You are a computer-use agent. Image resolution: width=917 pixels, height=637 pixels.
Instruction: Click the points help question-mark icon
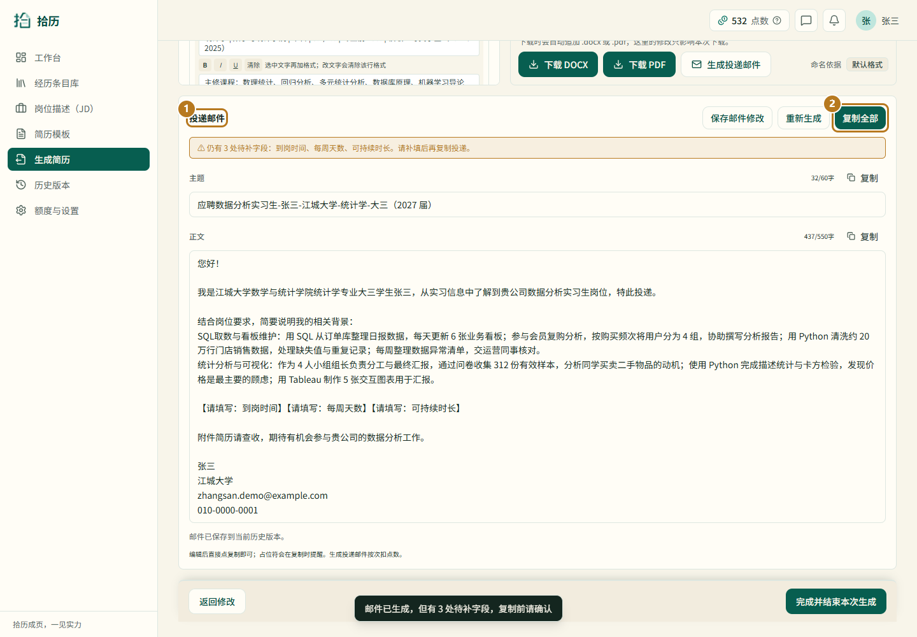pos(777,20)
